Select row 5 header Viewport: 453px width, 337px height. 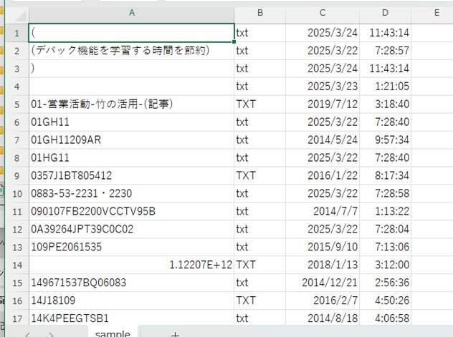[14, 104]
